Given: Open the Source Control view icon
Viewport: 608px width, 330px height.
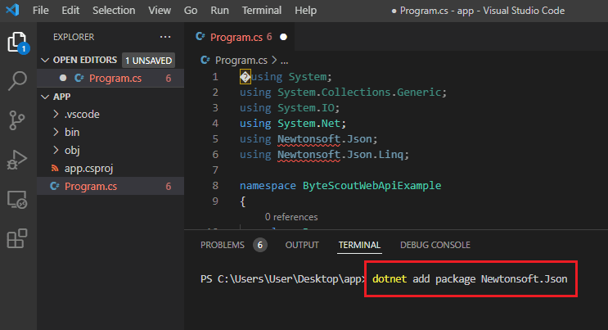Looking at the screenshot, I should (17, 120).
